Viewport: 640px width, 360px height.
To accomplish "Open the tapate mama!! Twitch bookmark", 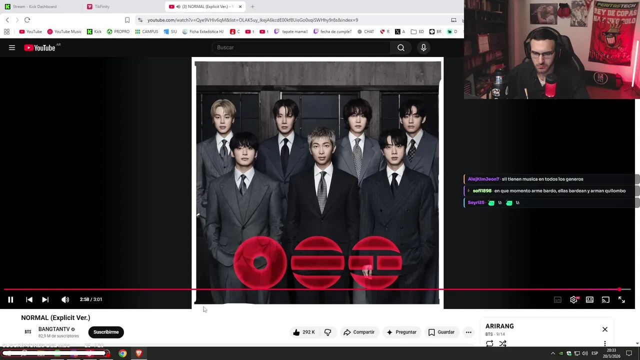I will click(x=291, y=31).
